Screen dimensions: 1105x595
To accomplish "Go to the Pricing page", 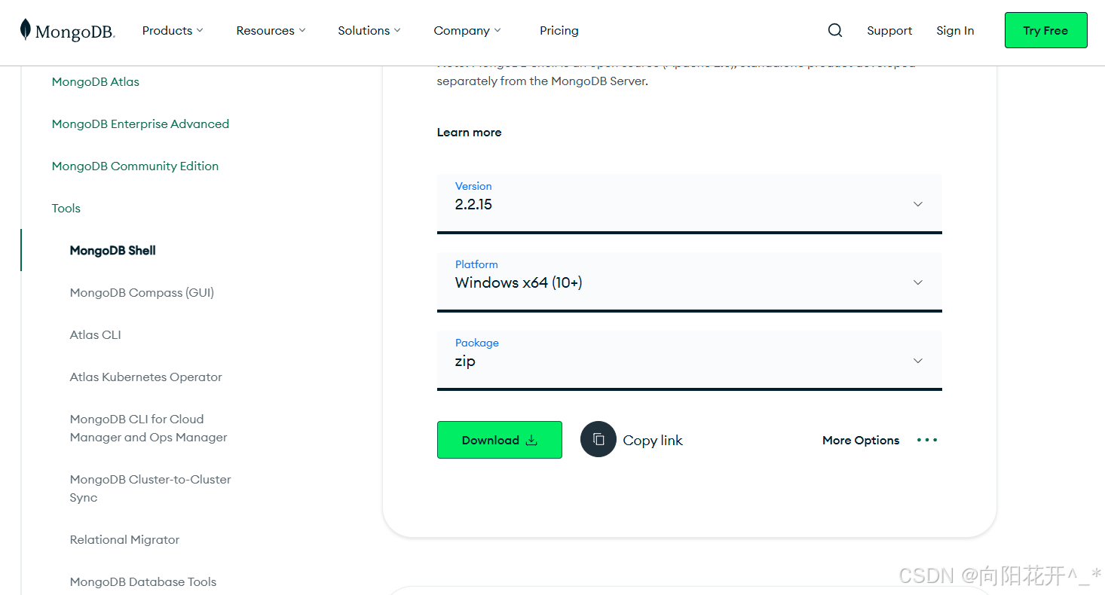I will point(559,30).
